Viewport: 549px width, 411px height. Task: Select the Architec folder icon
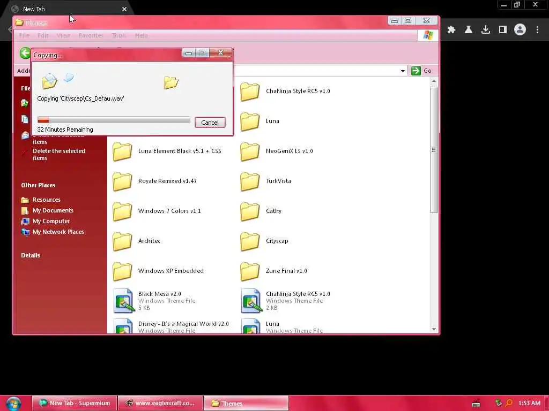point(122,242)
